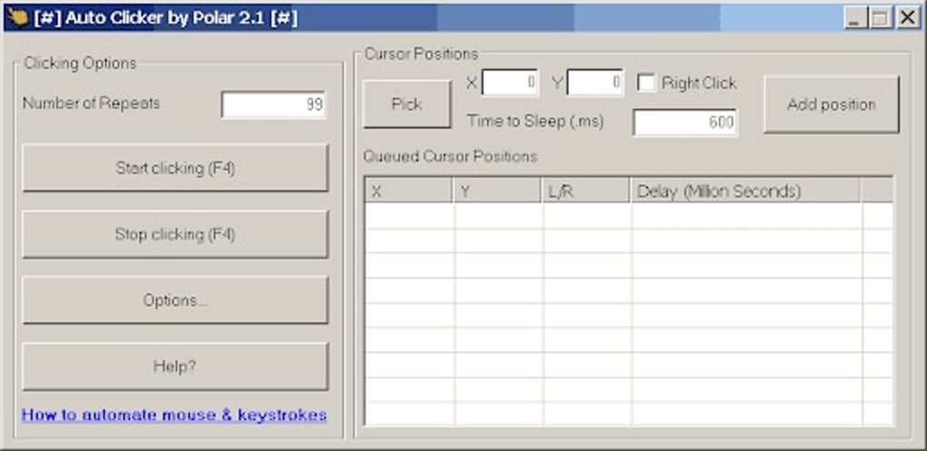
Task: Click the Y column header in queue list
Action: coord(497,191)
